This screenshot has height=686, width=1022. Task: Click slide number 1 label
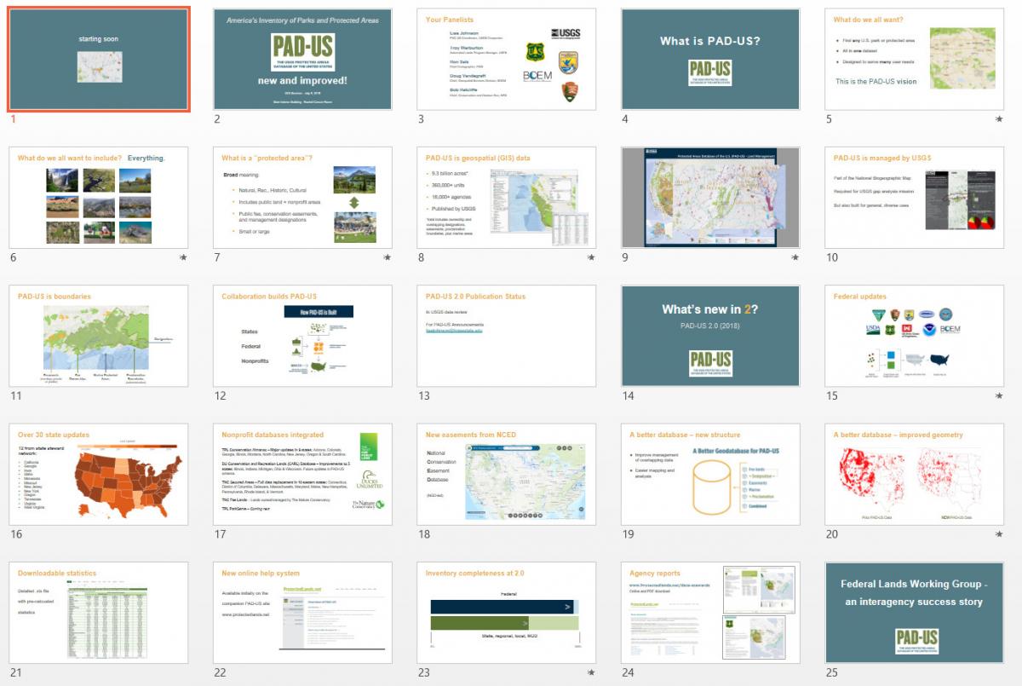13,119
